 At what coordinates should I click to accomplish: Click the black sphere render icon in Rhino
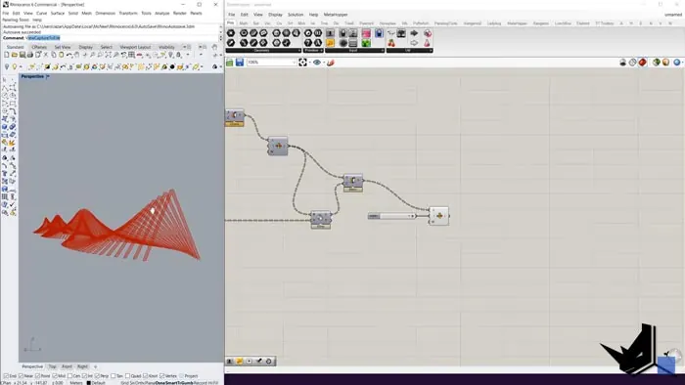(x=172, y=66)
